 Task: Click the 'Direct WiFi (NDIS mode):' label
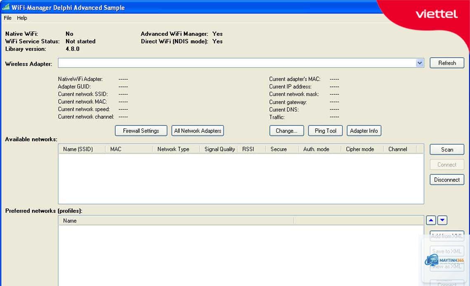point(174,41)
